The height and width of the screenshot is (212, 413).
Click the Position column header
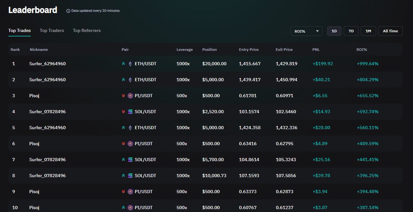[210, 50]
